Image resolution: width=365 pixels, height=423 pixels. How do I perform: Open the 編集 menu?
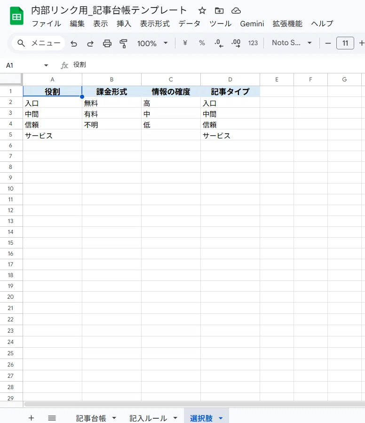point(77,24)
